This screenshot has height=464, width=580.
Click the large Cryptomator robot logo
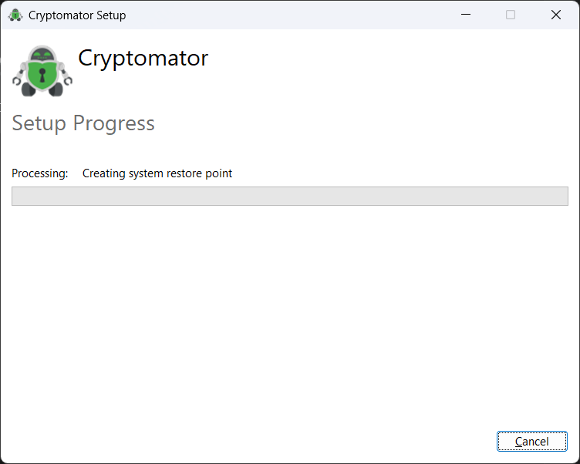[x=42, y=72]
